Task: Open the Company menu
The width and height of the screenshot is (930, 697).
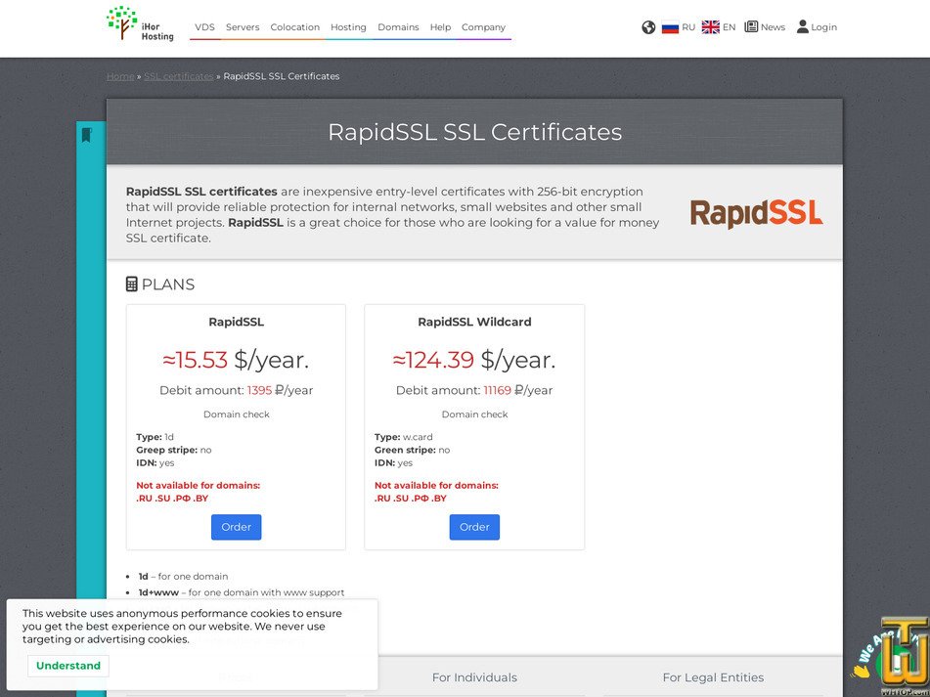Action: (483, 27)
